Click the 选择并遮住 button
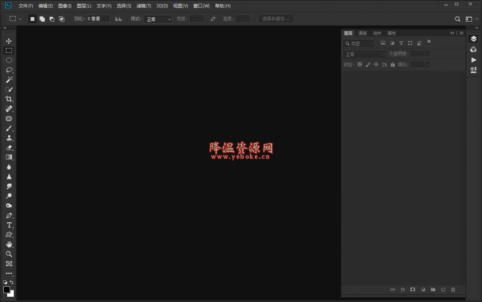482x302 pixels. [276, 19]
